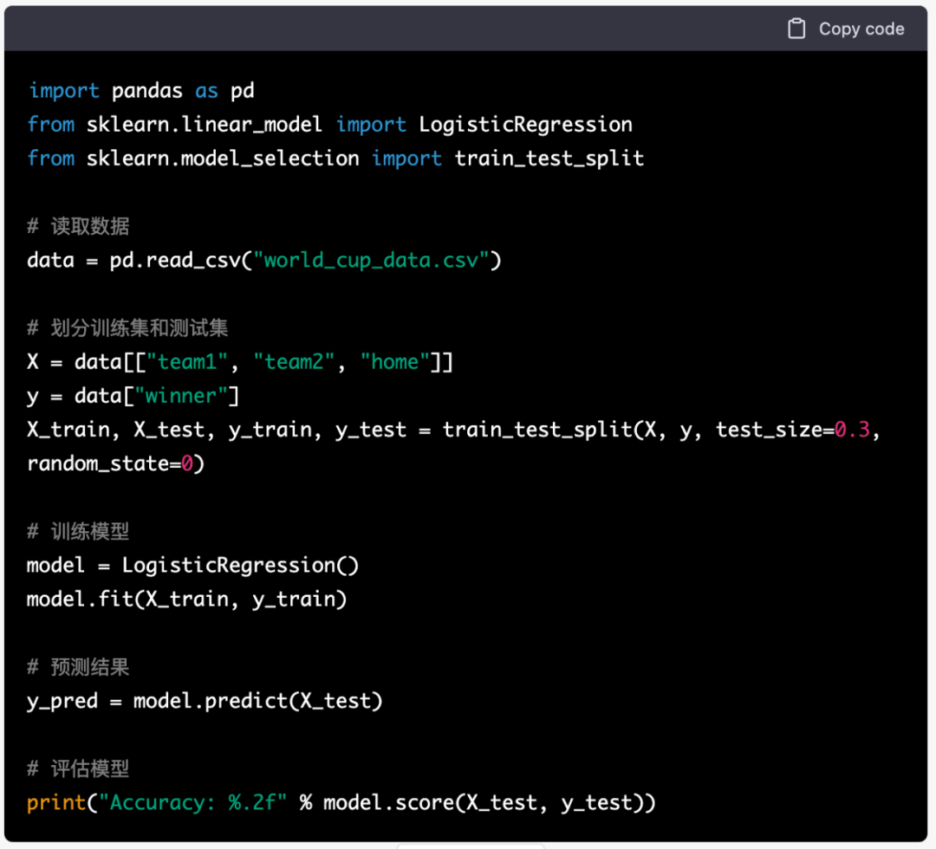The height and width of the screenshot is (849, 936).
Task: Click the LogisticRegression import line
Action: 329,125
